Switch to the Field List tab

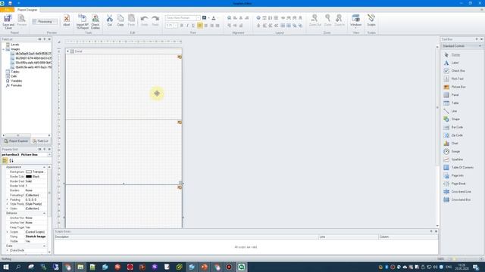40,141
